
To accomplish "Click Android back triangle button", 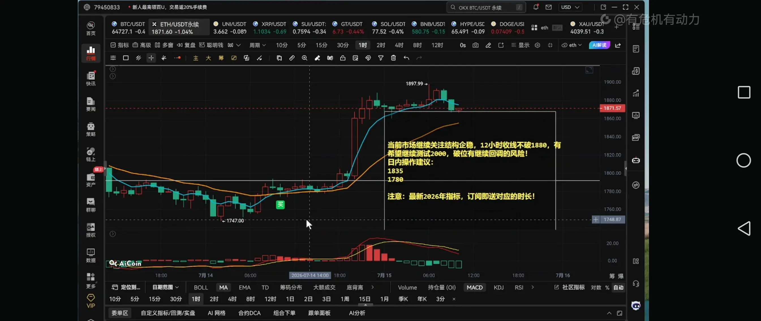I will point(744,228).
